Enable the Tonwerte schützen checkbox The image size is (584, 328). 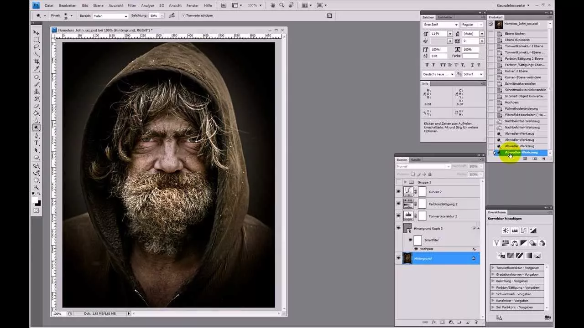coord(183,15)
